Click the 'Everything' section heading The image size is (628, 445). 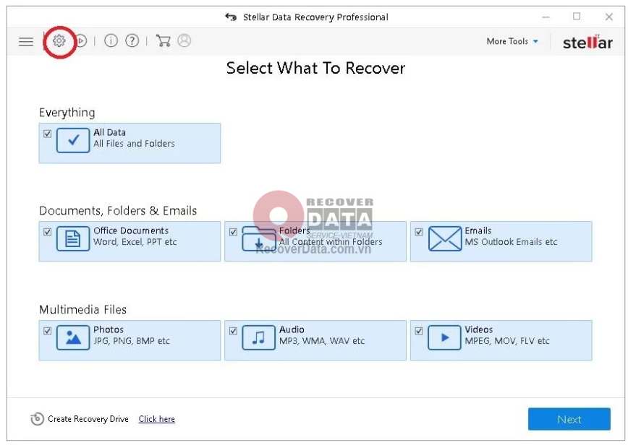pos(67,113)
